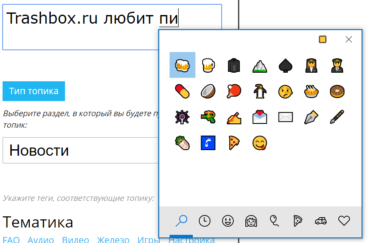Insert the pill capsule emoji
This screenshot has height=243, width=371.
(182, 91)
